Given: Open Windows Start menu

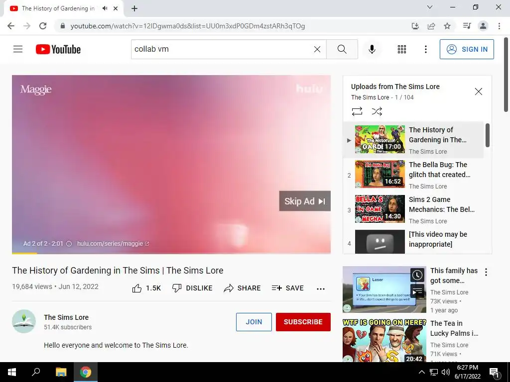Looking at the screenshot, I should (x=12, y=372).
